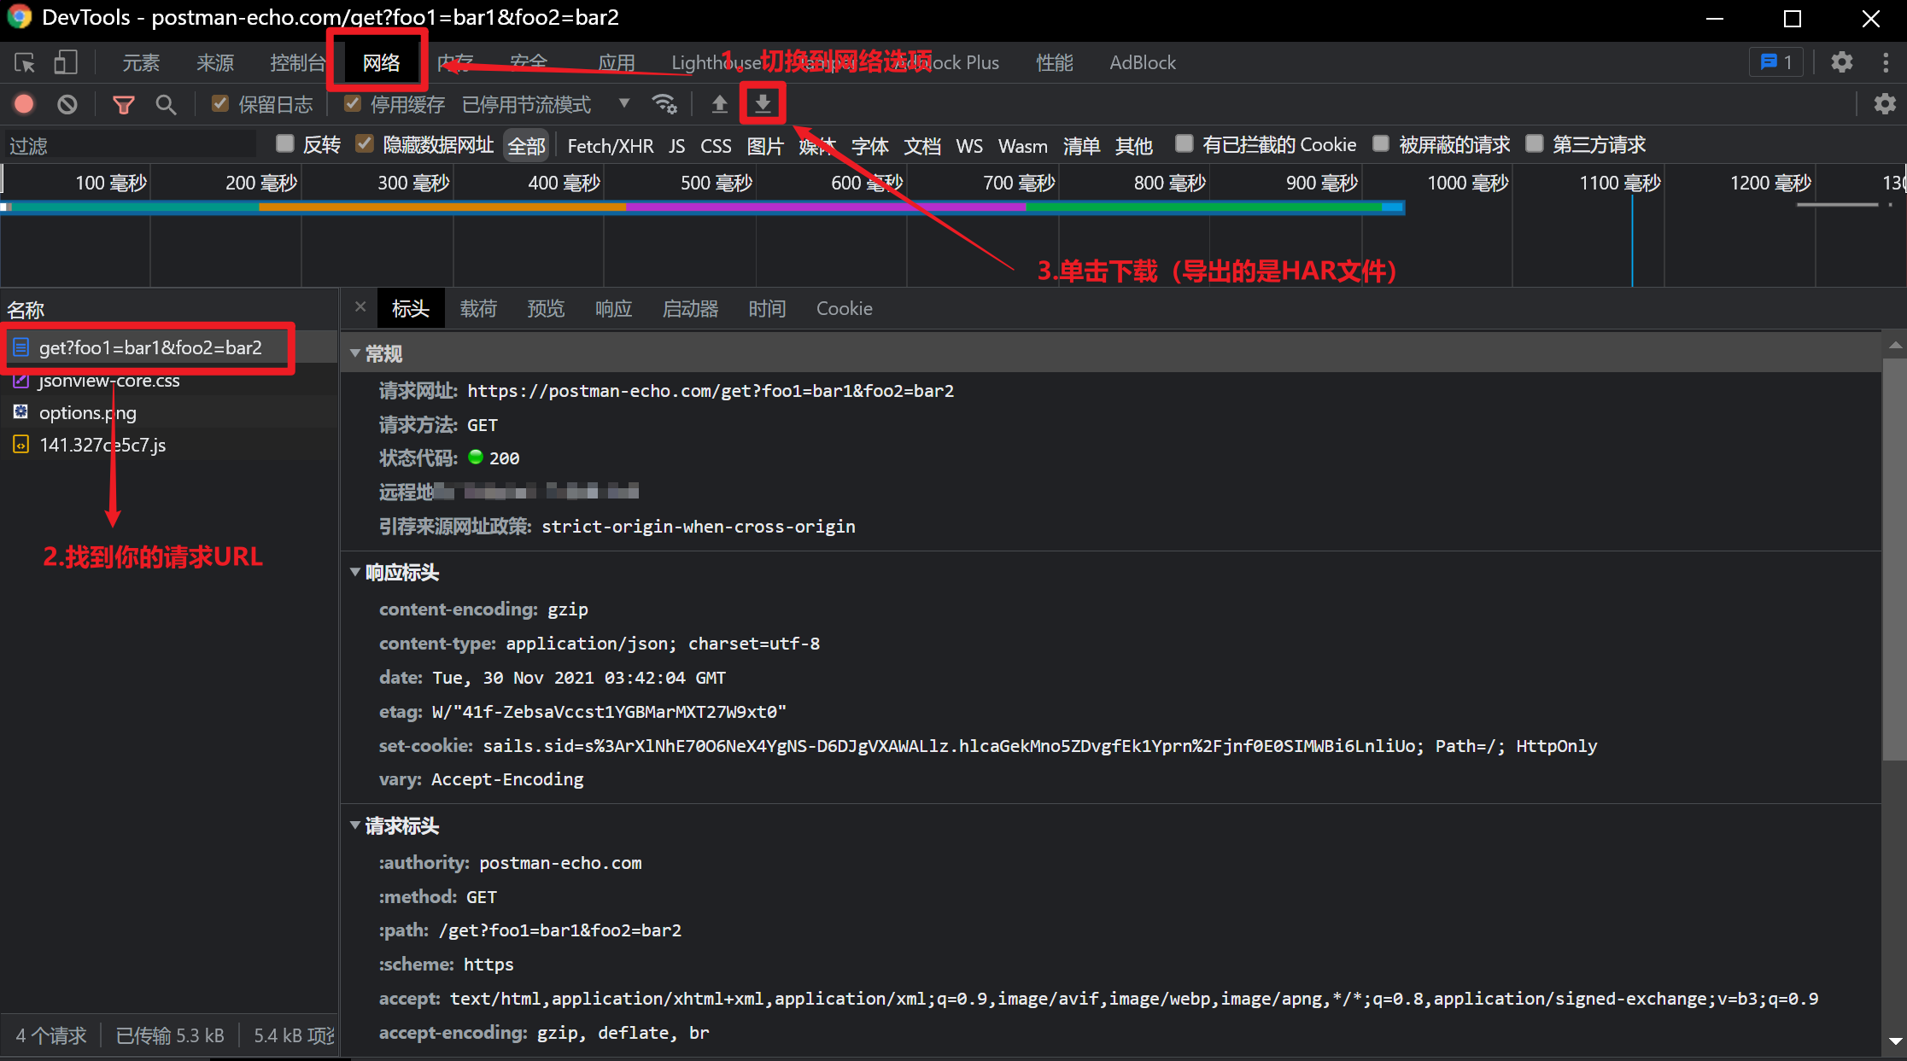1907x1061 pixels.
Task: Open the Cookie details tab
Action: (x=844, y=308)
